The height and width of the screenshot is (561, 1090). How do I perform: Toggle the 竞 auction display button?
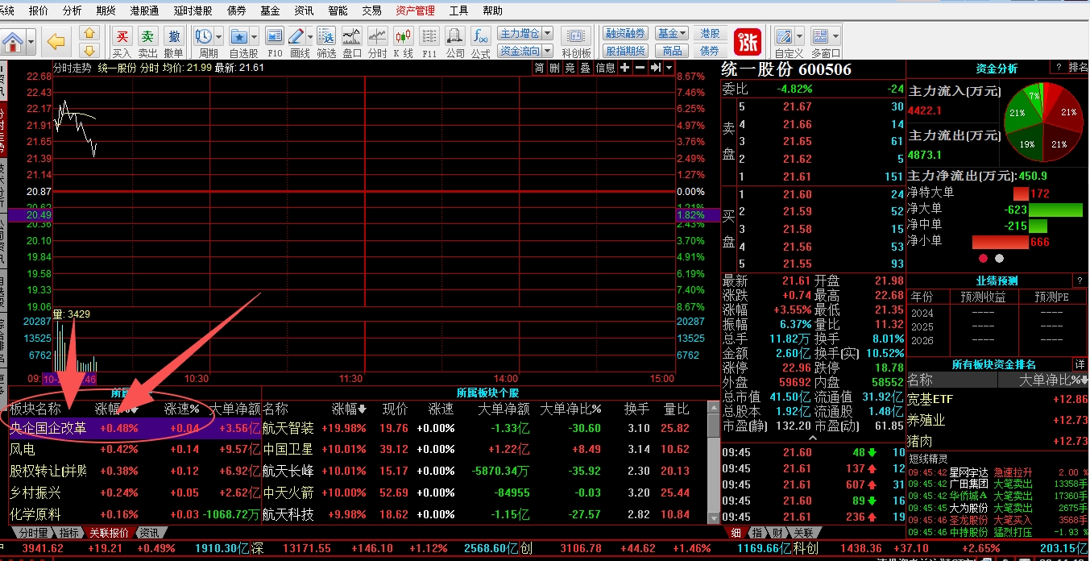click(x=570, y=68)
